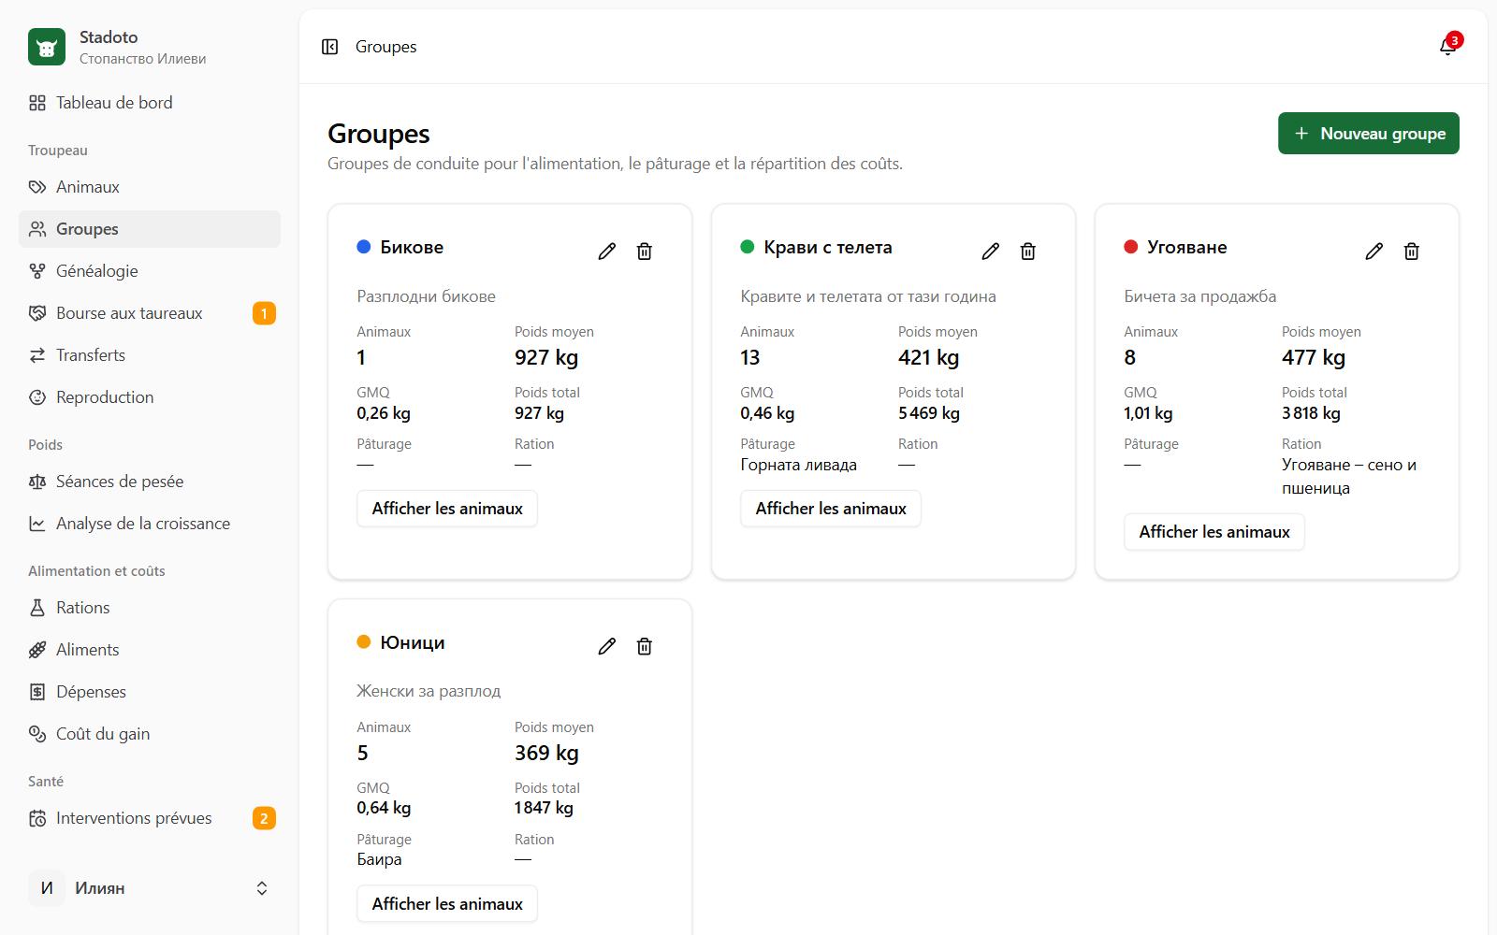The image size is (1497, 935).
Task: Delete the Крави с телета group
Action: click(x=1028, y=252)
